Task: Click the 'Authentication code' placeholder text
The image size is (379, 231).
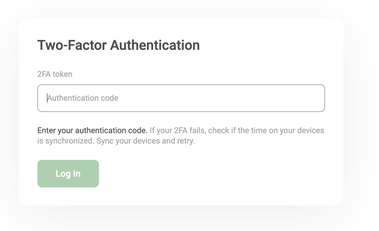Action: coord(83,98)
